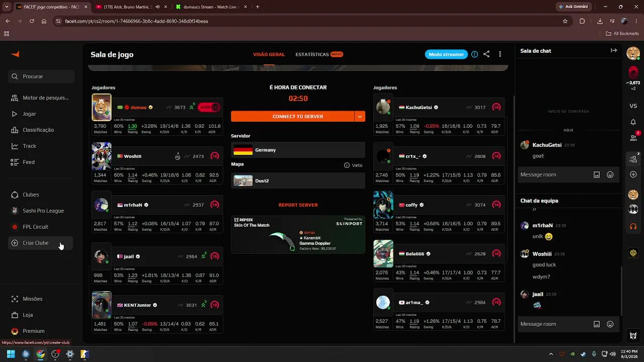Click m1rhaN's player name
The image size is (644, 362).
click(x=133, y=205)
